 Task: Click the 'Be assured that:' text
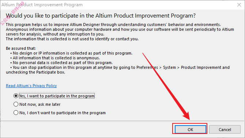click(21, 48)
